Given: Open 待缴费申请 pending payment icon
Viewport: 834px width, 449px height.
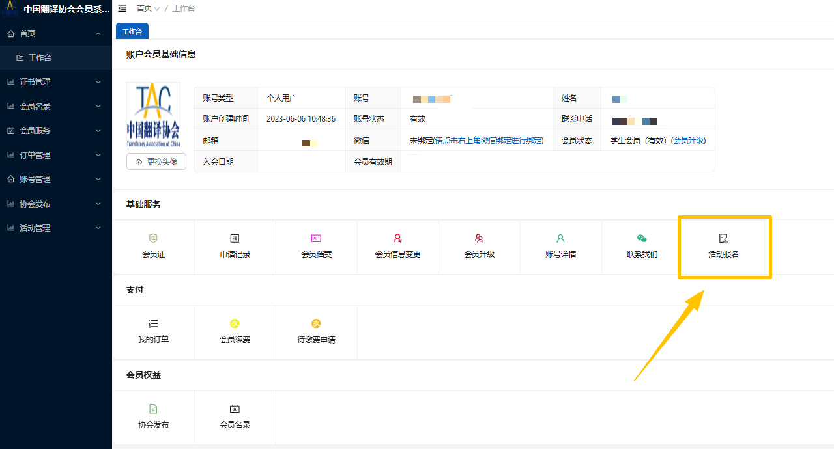Looking at the screenshot, I should 317,324.
